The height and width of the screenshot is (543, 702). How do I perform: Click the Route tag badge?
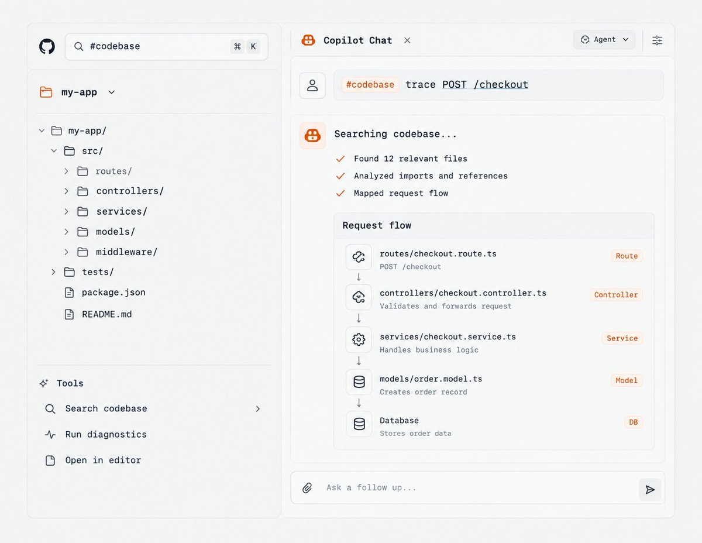pos(627,256)
